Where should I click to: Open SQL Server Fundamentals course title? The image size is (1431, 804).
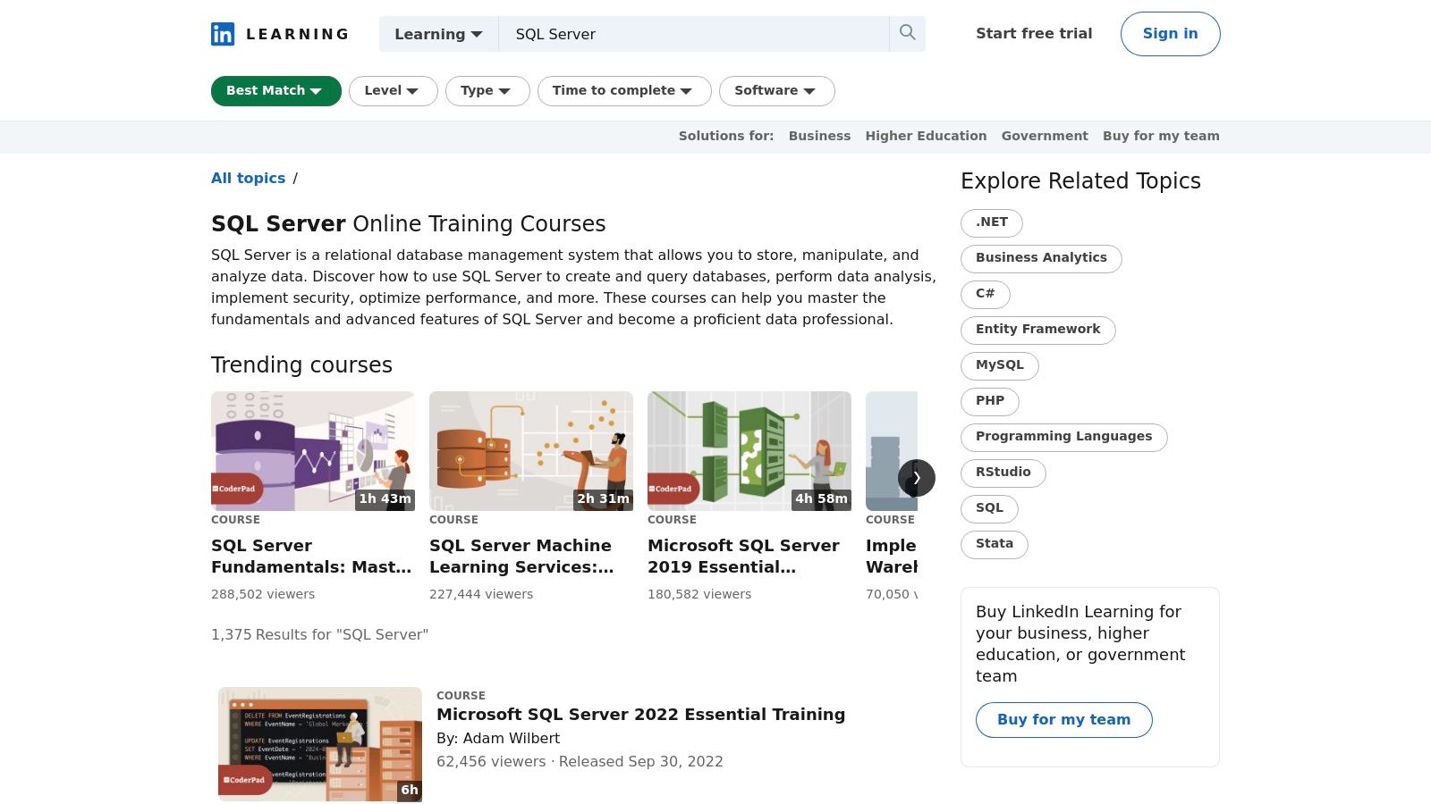(311, 557)
